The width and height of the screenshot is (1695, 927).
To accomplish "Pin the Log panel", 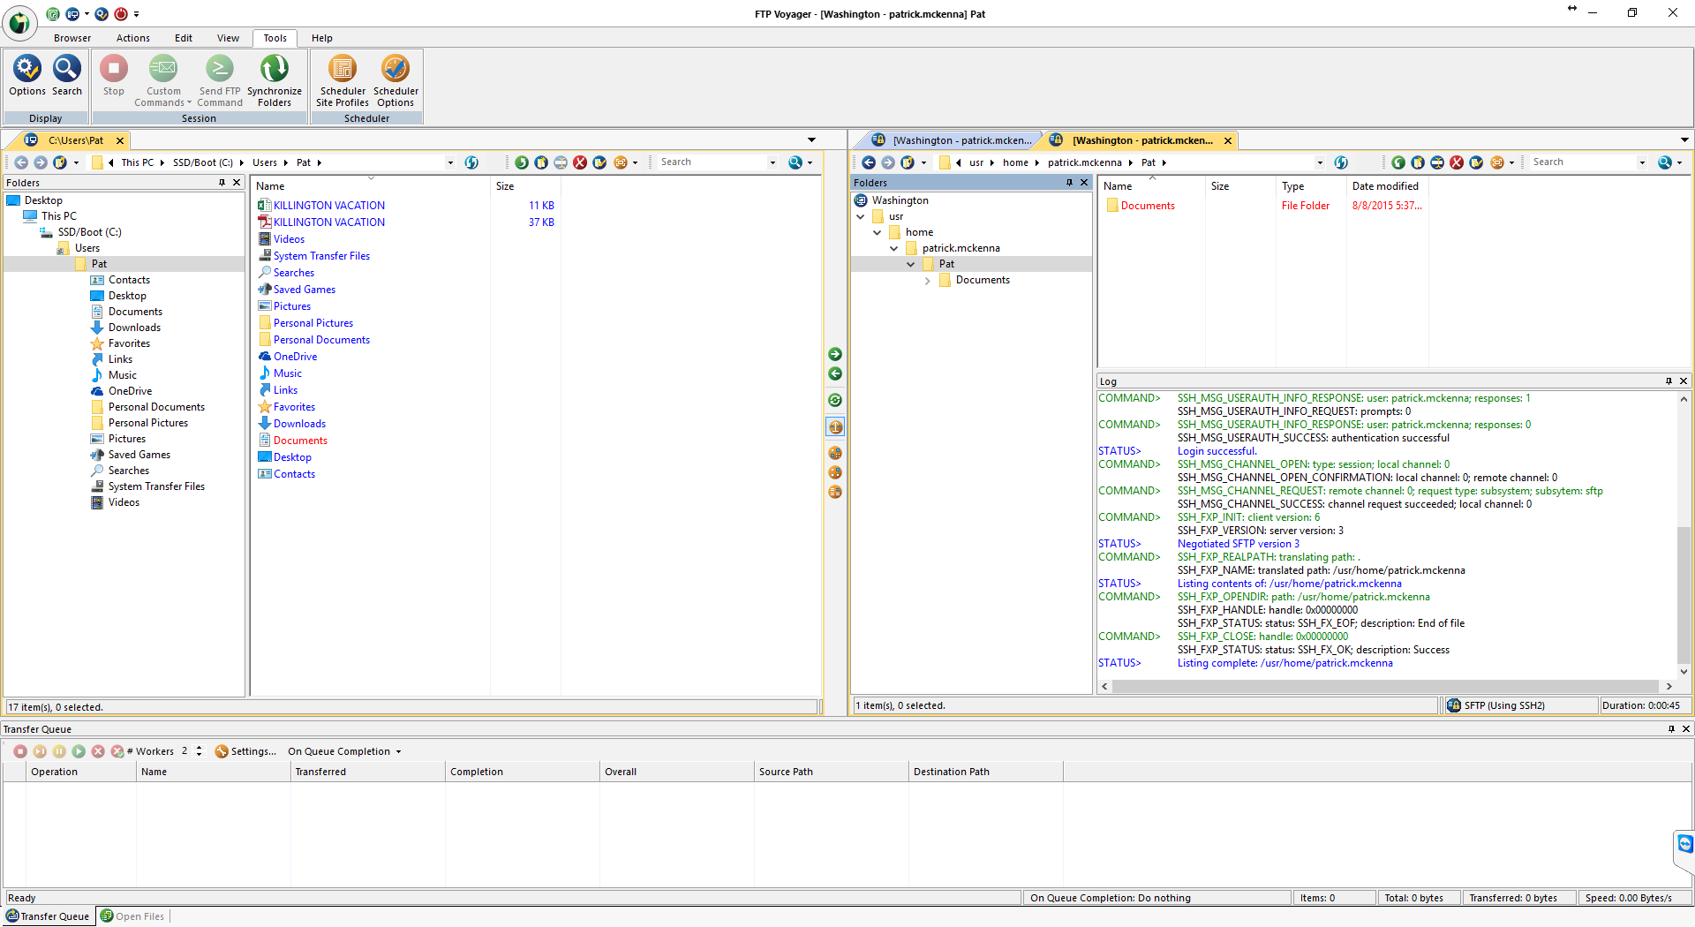I will (1669, 381).
